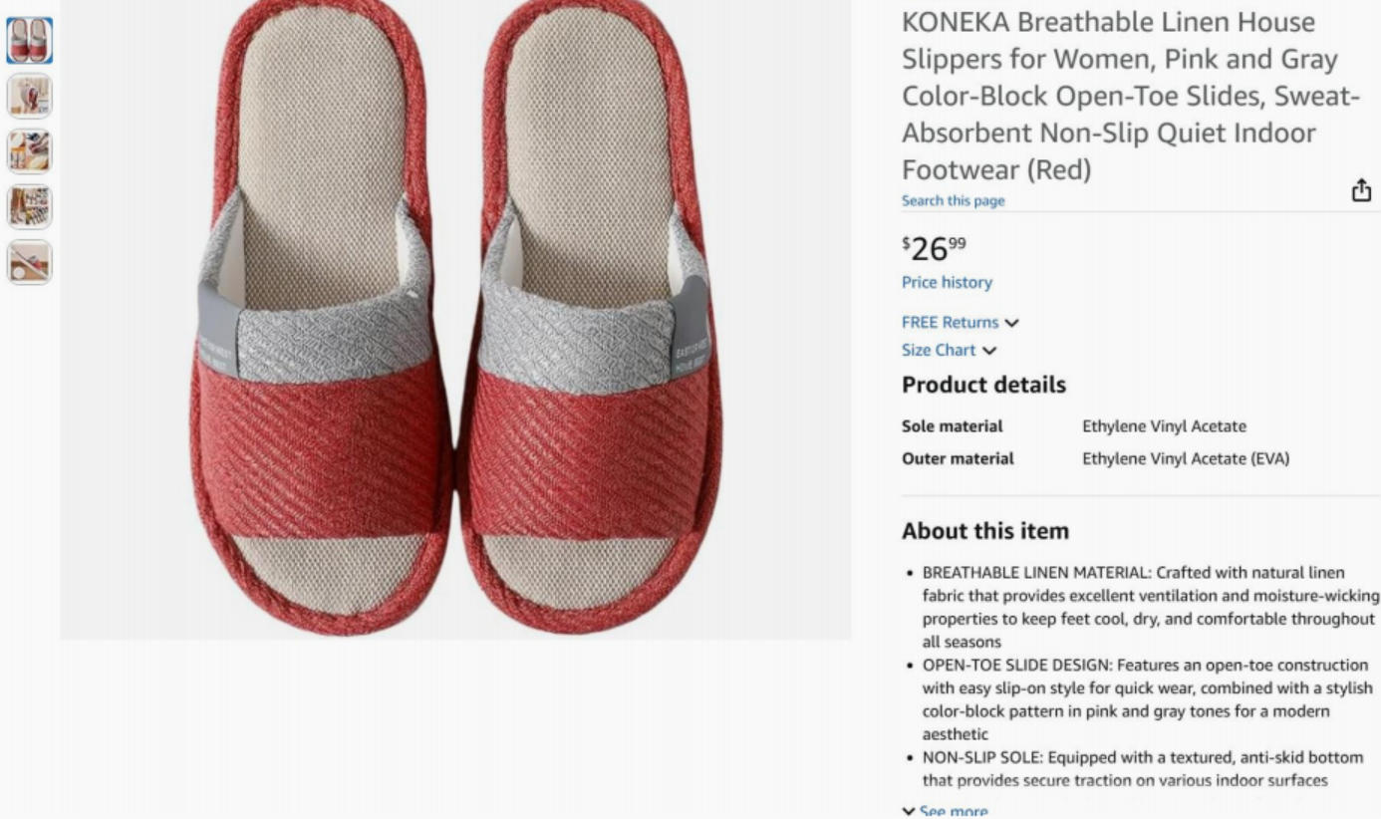Click the About this item heading
This screenshot has width=1381, height=819.
(984, 531)
